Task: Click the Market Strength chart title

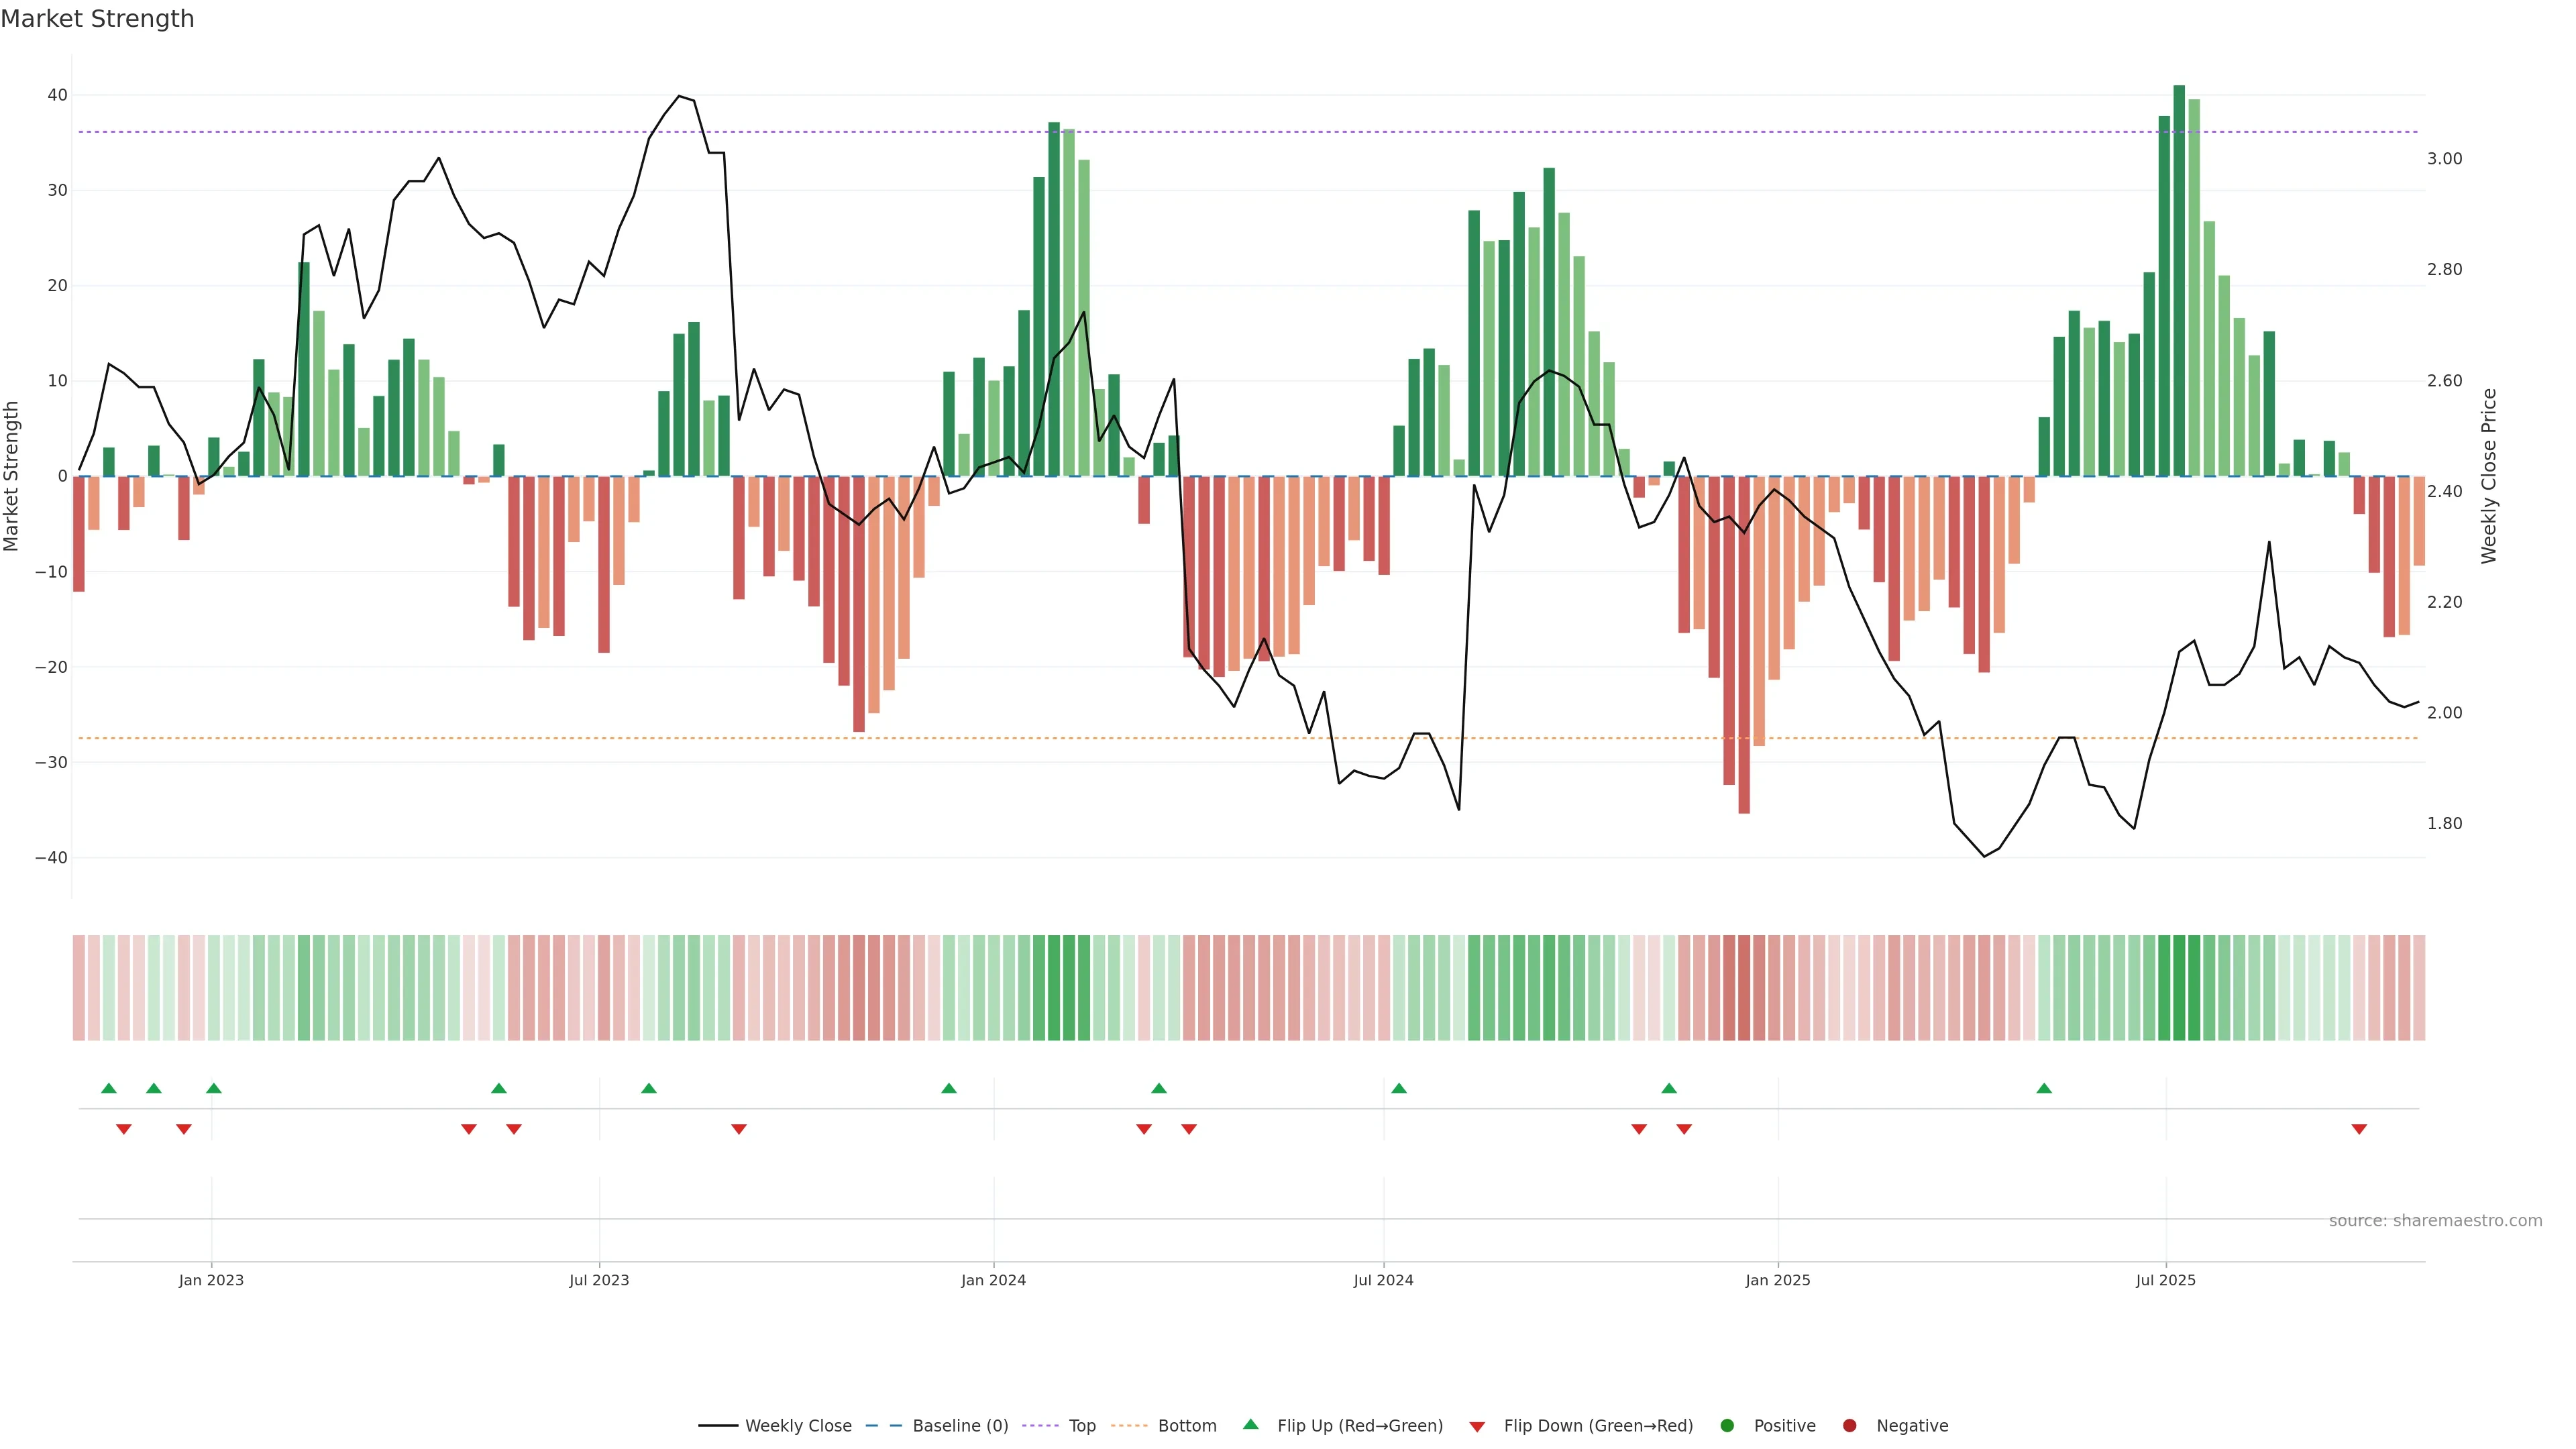Action: click(97, 19)
